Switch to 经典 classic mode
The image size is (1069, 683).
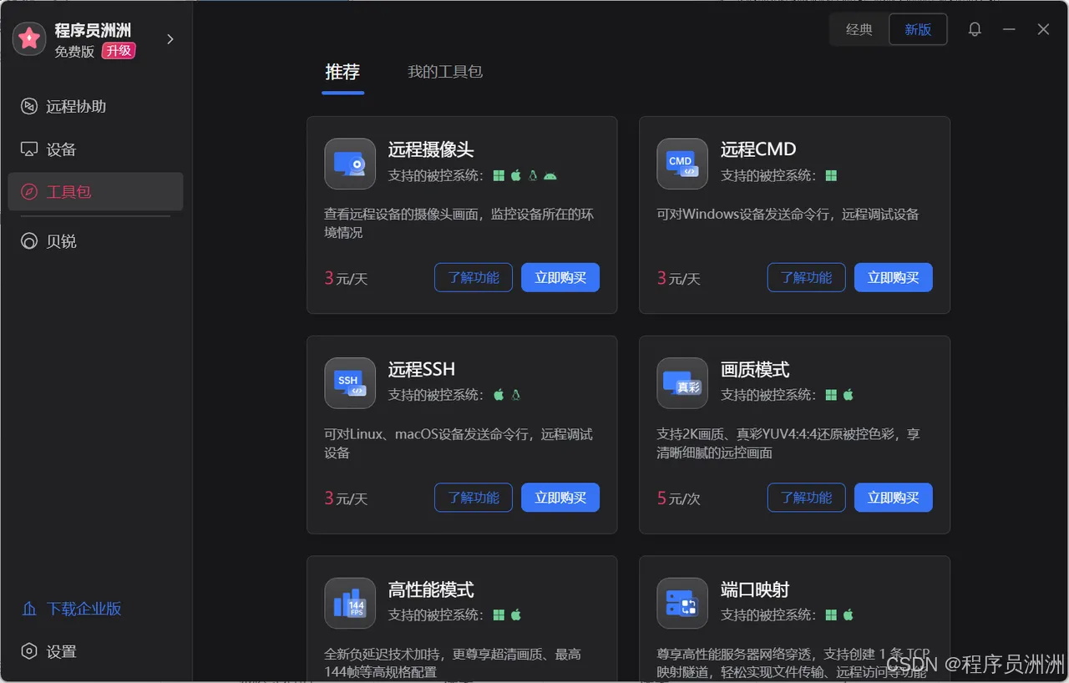point(858,28)
